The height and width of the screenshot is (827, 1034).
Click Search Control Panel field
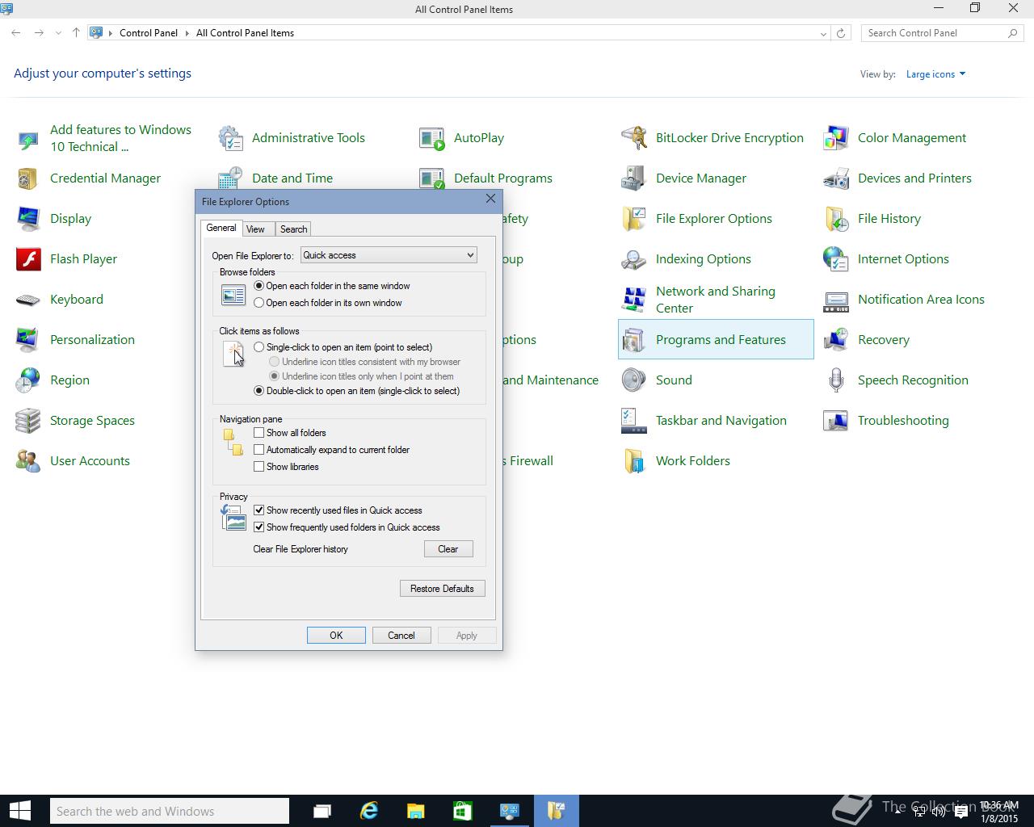tap(942, 33)
